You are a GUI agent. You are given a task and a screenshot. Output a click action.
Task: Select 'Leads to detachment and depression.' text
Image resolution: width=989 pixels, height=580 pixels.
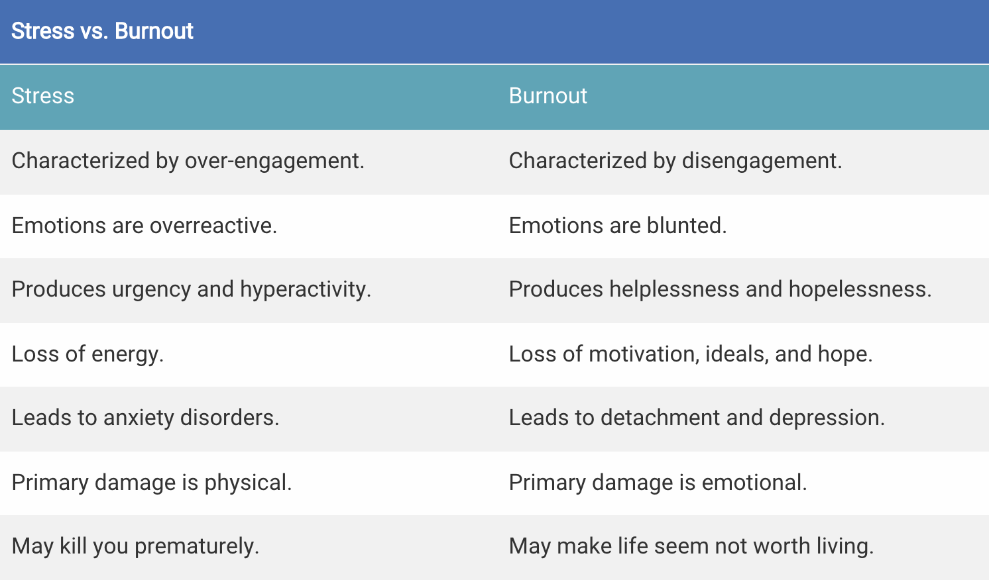[696, 418]
